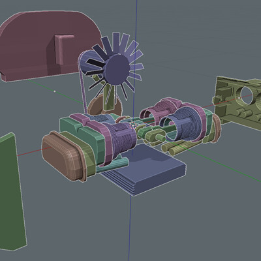Click the circular hole in olive plate

pyautogui.click(x=247, y=96)
